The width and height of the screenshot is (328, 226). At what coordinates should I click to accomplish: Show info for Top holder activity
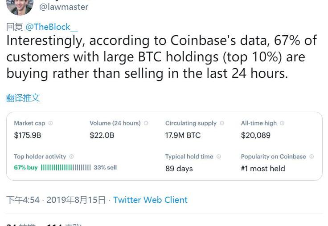coord(71,157)
